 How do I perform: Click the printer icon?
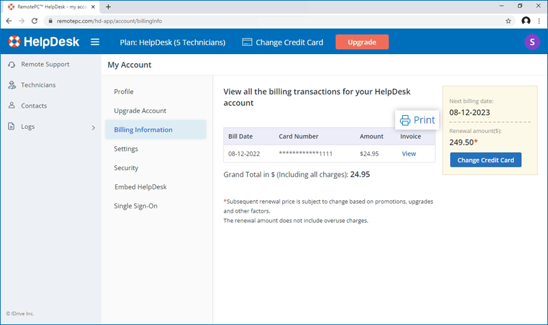(x=405, y=120)
